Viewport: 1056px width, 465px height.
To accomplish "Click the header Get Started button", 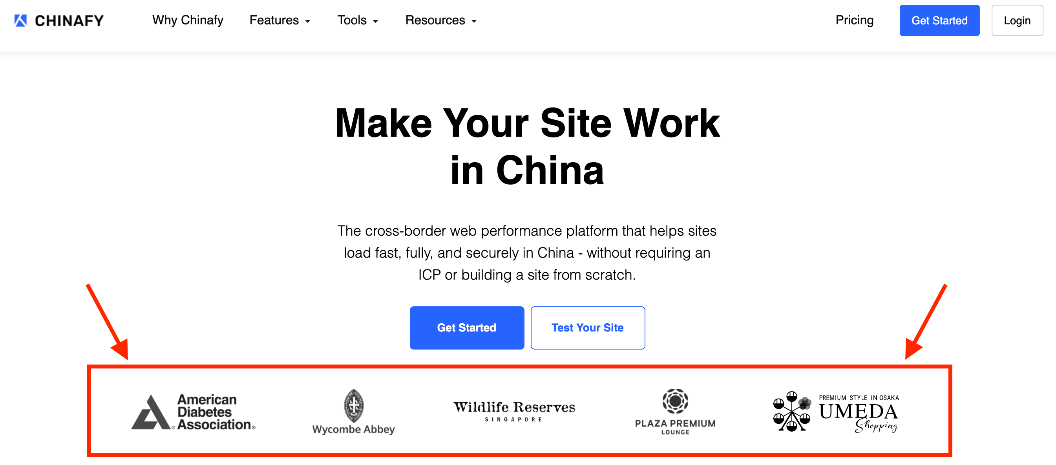I will [x=939, y=20].
